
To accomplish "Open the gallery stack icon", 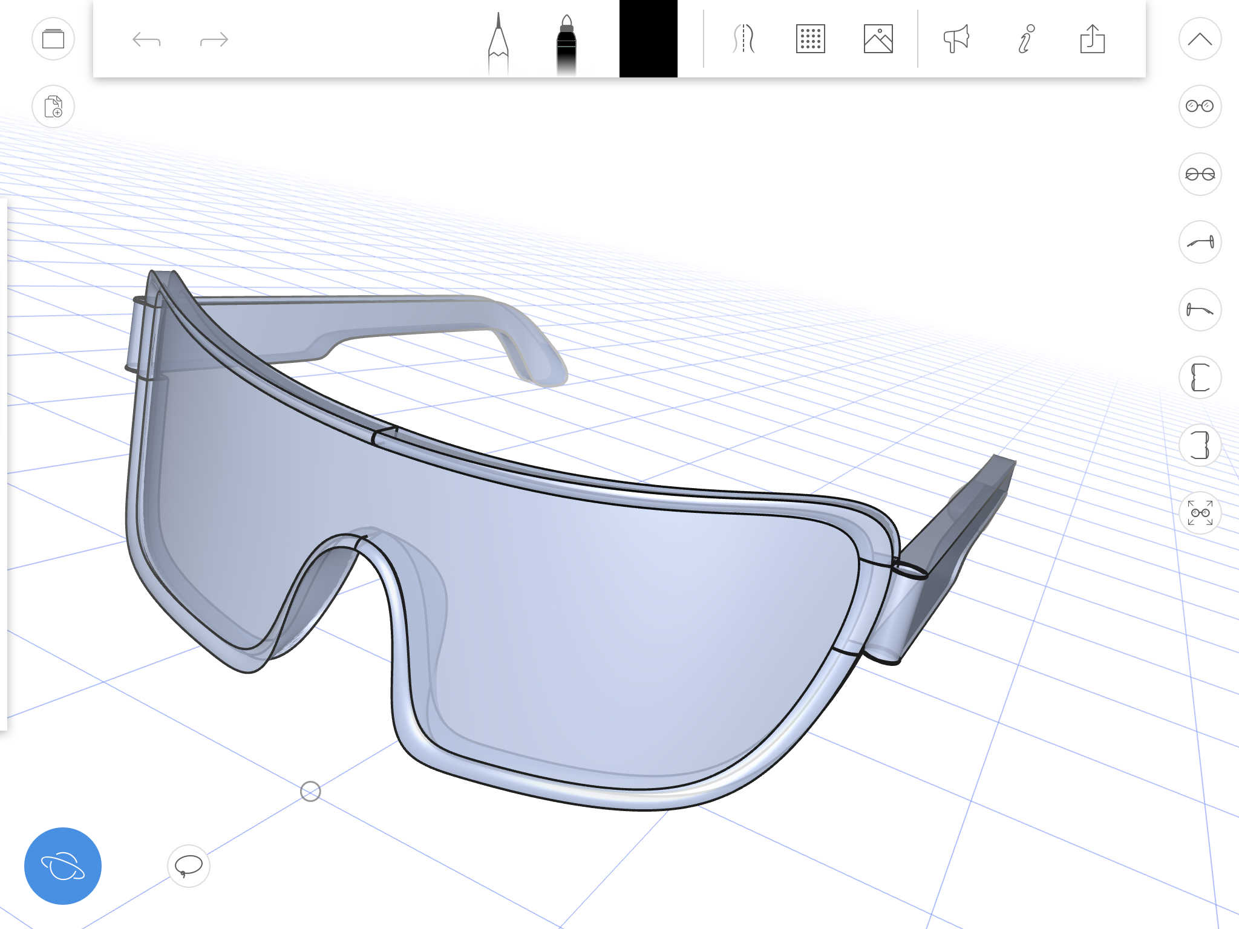I will click(53, 39).
